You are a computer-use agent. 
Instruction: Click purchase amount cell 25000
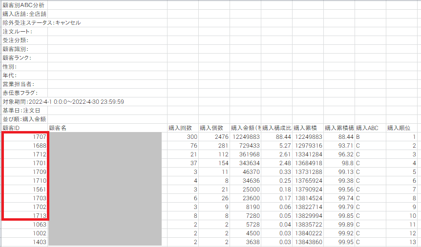245,190
